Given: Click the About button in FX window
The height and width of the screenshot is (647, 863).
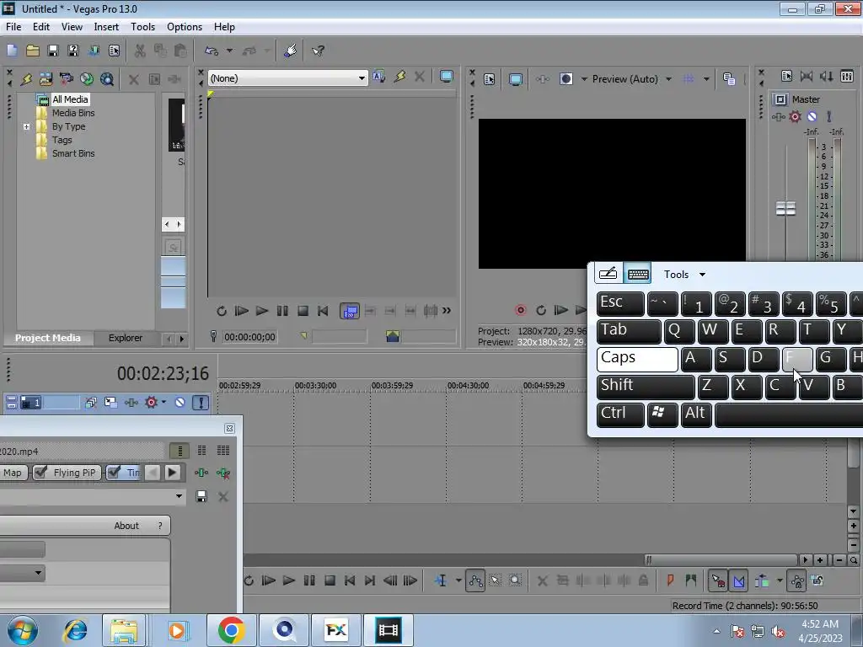Looking at the screenshot, I should coord(126,526).
